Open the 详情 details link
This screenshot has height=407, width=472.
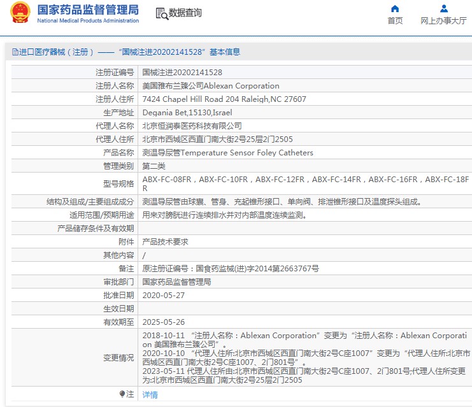(150, 394)
